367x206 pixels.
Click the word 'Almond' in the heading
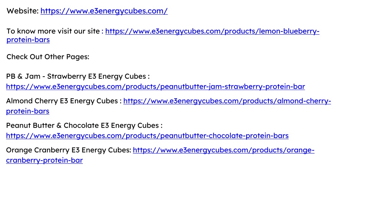pos(19,101)
